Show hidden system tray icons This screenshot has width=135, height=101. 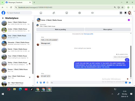tap(112, 94)
